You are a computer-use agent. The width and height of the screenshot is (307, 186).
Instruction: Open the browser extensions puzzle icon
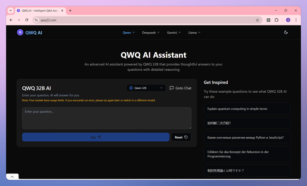pyautogui.click(x=276, y=20)
